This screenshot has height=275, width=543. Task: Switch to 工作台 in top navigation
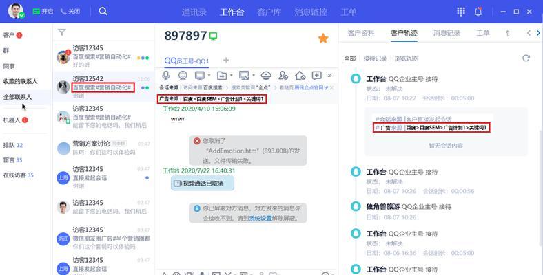coord(232,12)
